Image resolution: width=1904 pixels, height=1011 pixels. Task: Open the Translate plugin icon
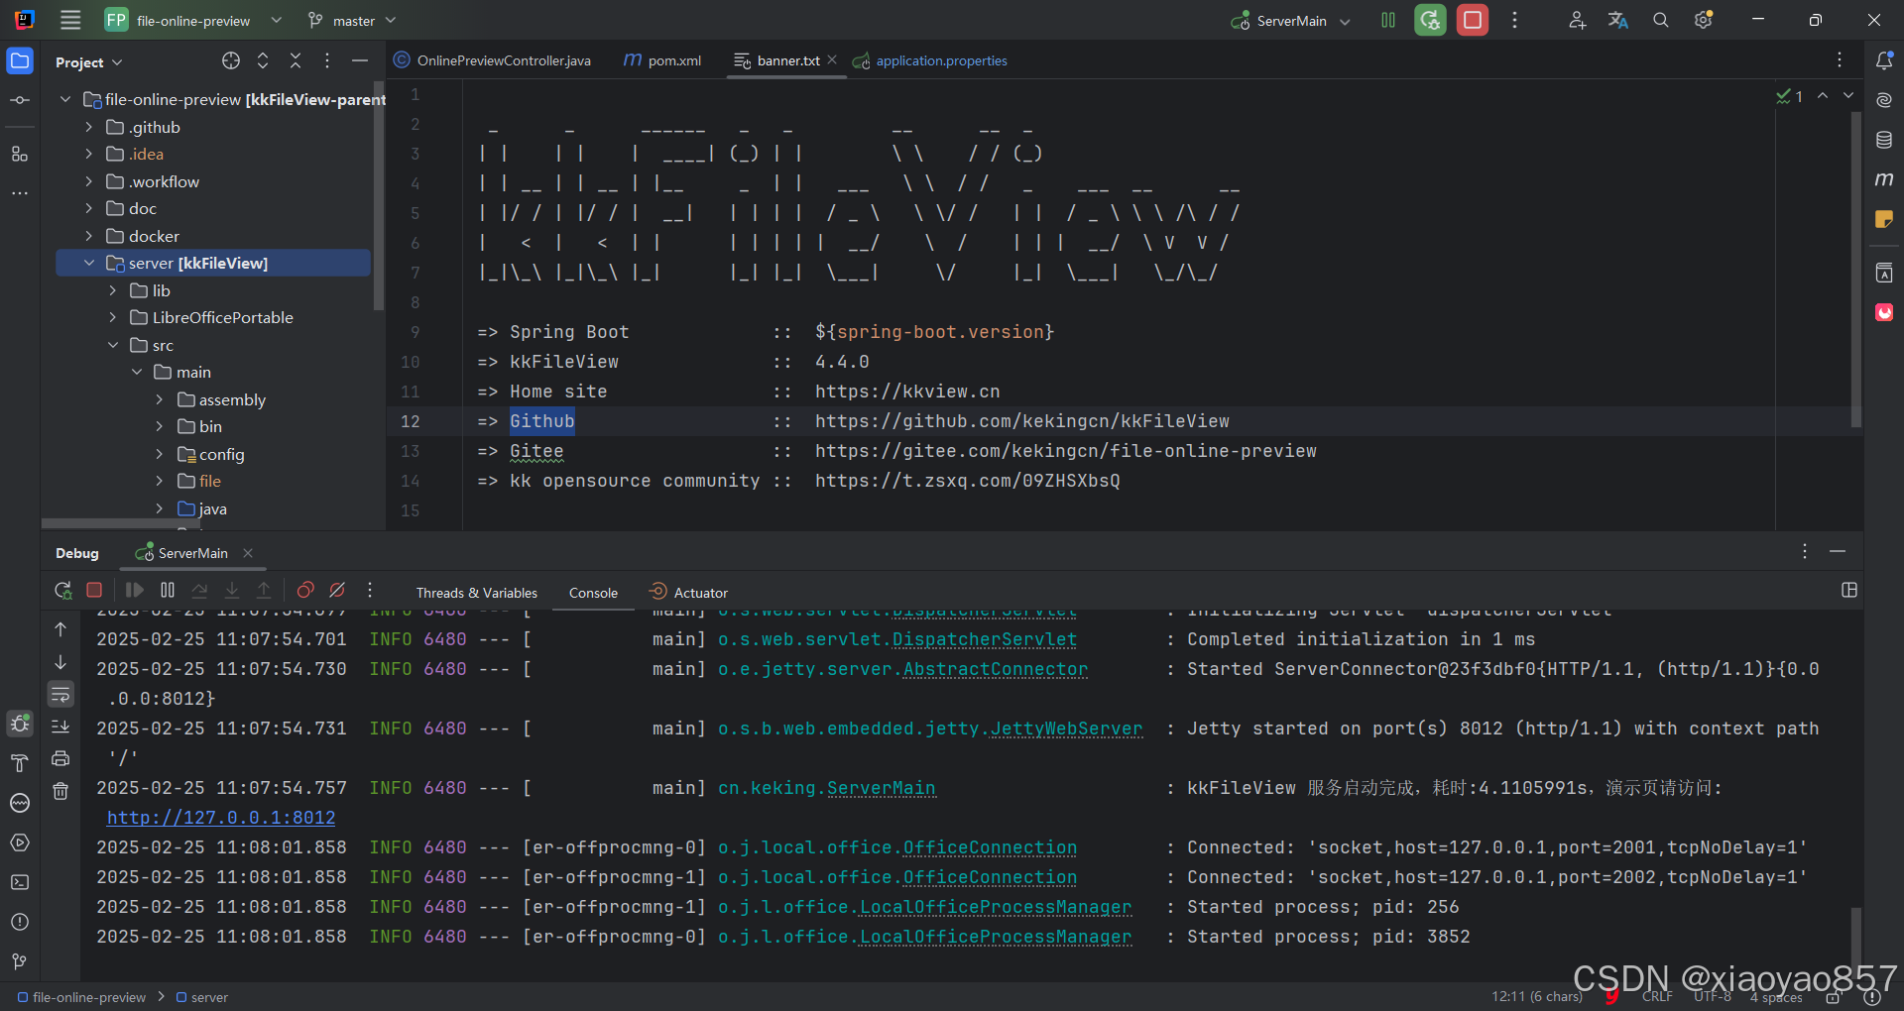click(x=1618, y=20)
